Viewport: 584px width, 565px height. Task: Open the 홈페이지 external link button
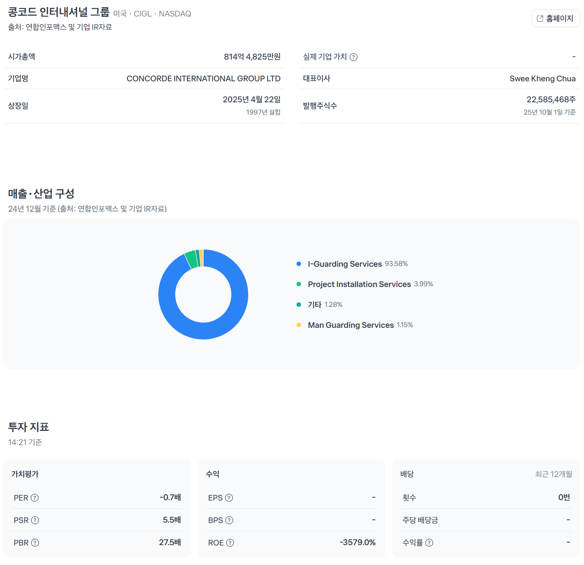pyautogui.click(x=556, y=18)
